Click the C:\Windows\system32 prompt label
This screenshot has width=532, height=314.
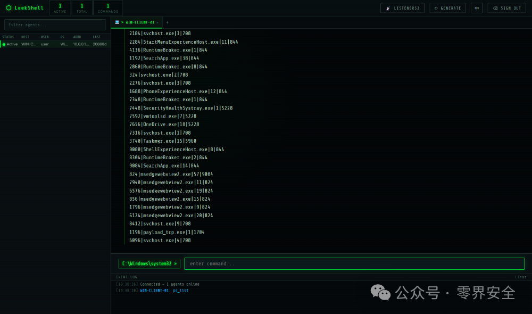coord(149,263)
